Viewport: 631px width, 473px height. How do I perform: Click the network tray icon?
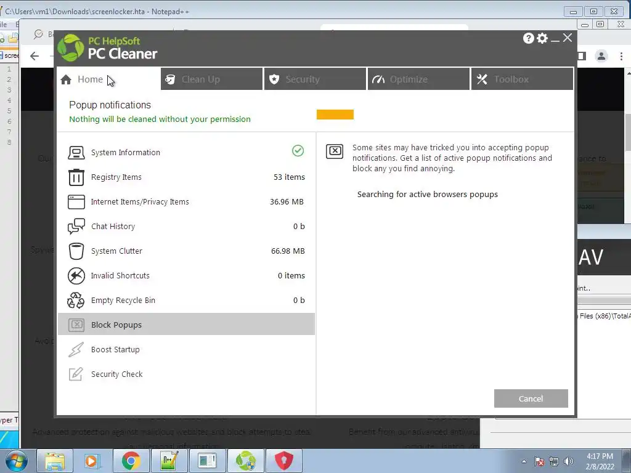coord(554,461)
